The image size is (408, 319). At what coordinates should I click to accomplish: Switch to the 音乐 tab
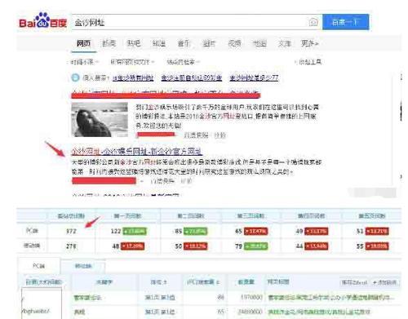(184, 43)
